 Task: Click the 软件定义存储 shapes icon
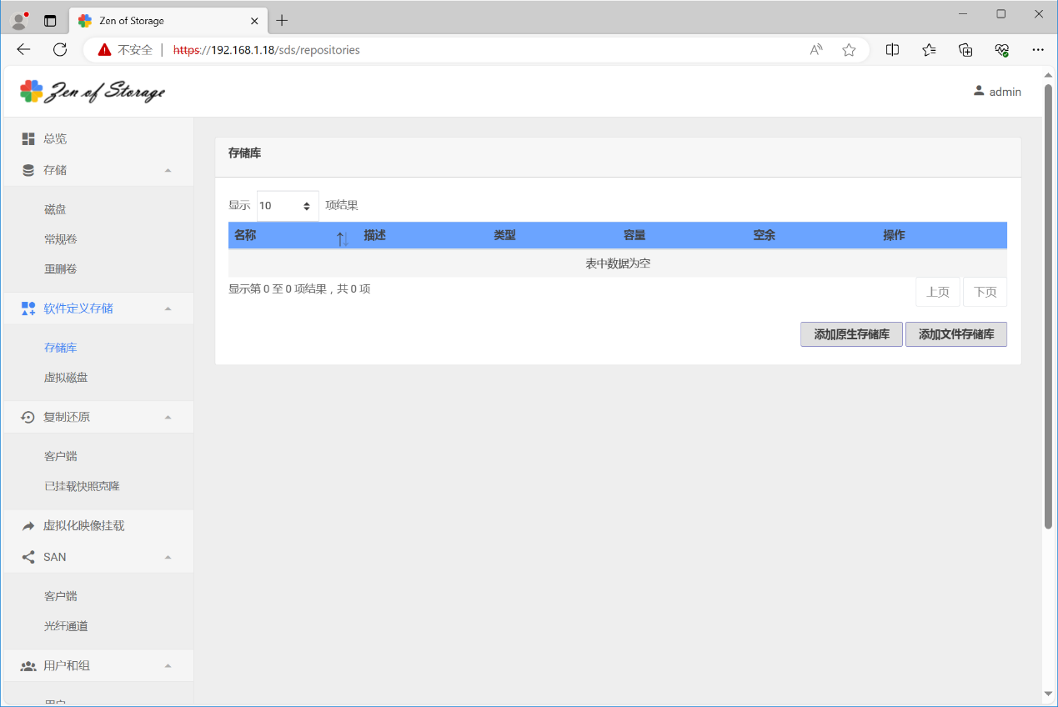(x=28, y=308)
